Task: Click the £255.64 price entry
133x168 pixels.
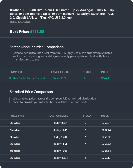Action: 106,151
